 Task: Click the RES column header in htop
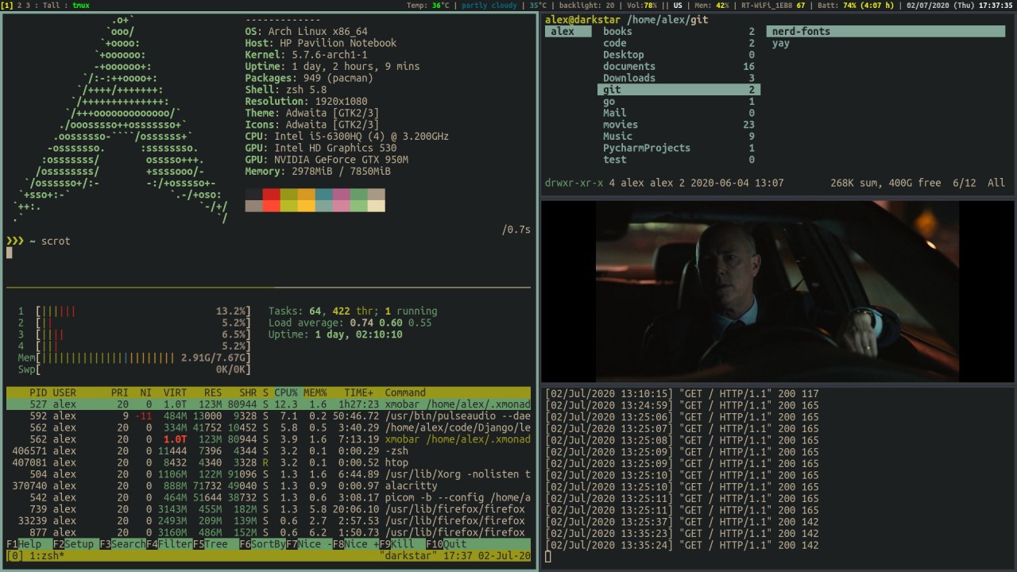click(213, 392)
